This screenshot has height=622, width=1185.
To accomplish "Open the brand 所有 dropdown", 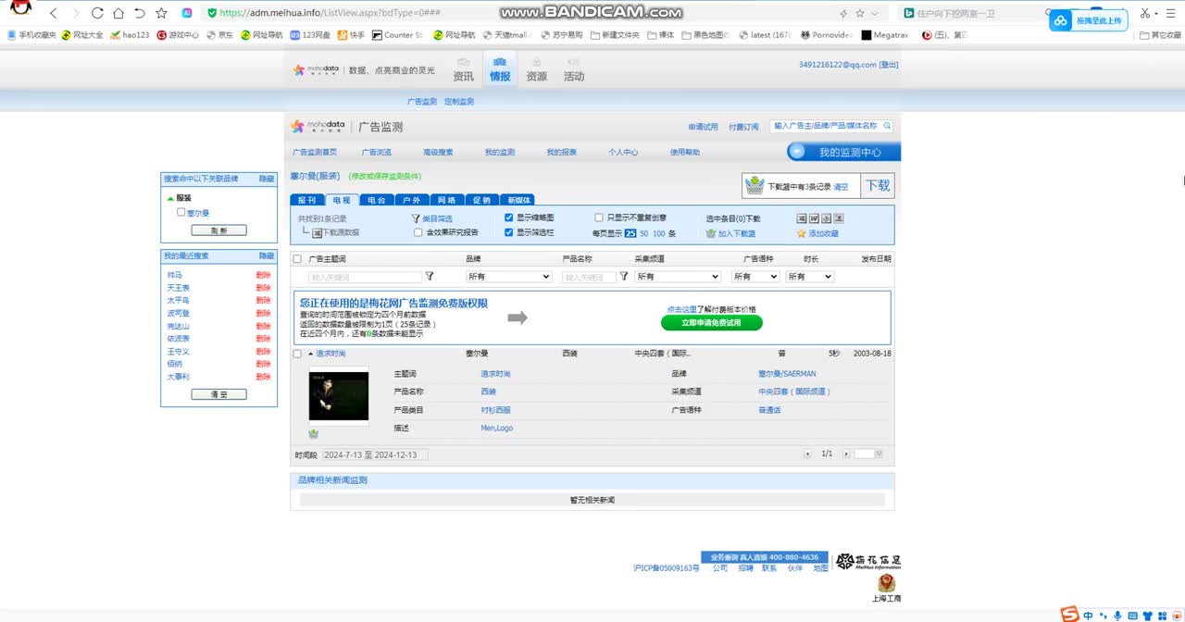I will [x=508, y=276].
